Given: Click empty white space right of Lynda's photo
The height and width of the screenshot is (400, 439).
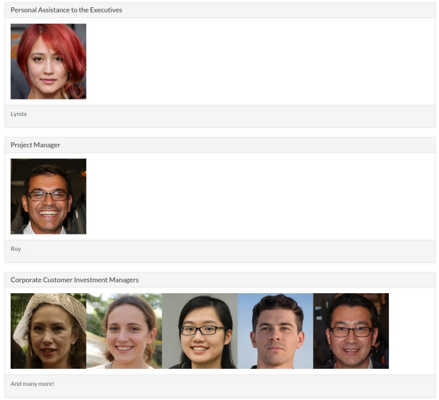Looking at the screenshot, I should (x=260, y=61).
